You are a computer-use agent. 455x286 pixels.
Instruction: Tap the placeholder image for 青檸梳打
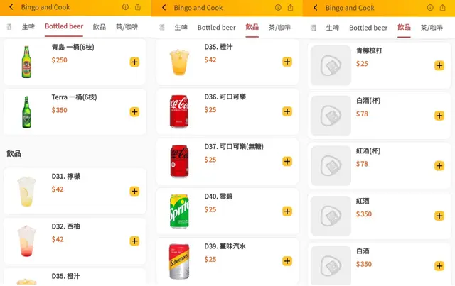pyautogui.click(x=331, y=65)
